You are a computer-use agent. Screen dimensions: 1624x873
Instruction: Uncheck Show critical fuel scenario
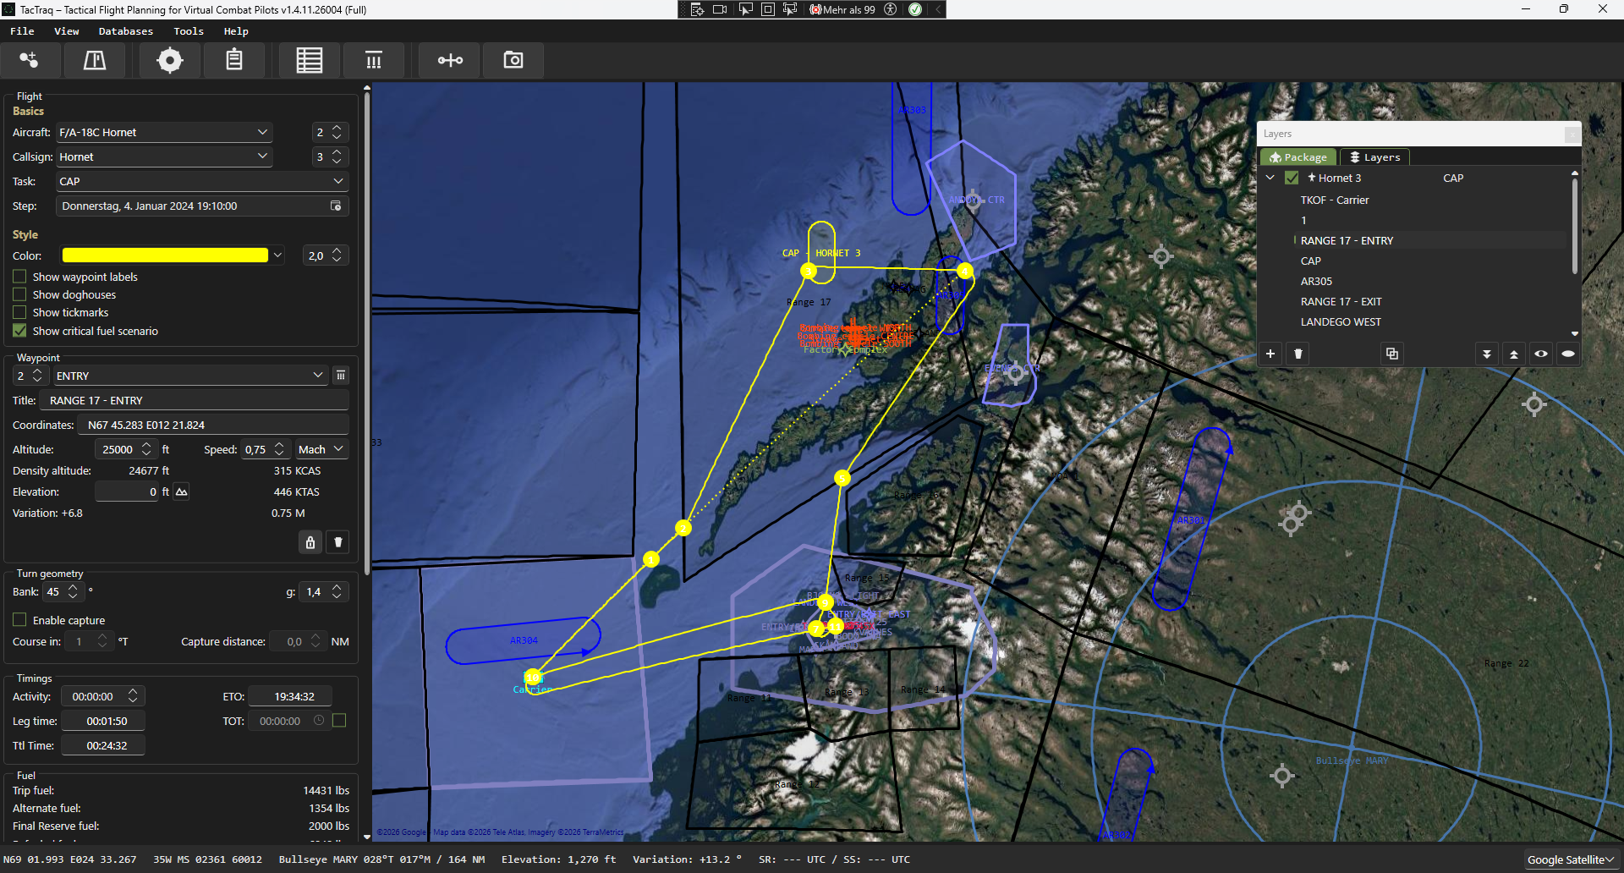(19, 331)
